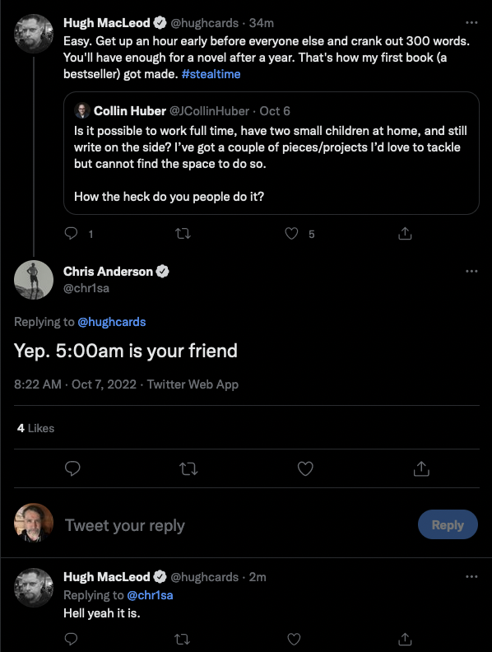Screen dimensions: 492x652
Task: Share the 'Hell yeah it is' reply
Action: click(x=405, y=639)
